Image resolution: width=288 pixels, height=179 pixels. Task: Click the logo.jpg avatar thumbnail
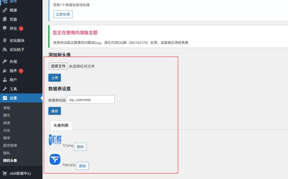55,159
